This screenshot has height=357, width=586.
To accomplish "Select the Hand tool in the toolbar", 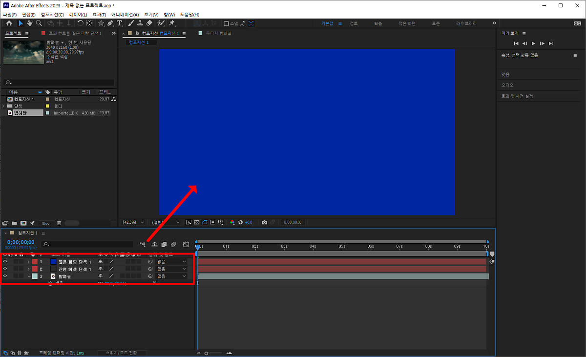I will [x=30, y=23].
